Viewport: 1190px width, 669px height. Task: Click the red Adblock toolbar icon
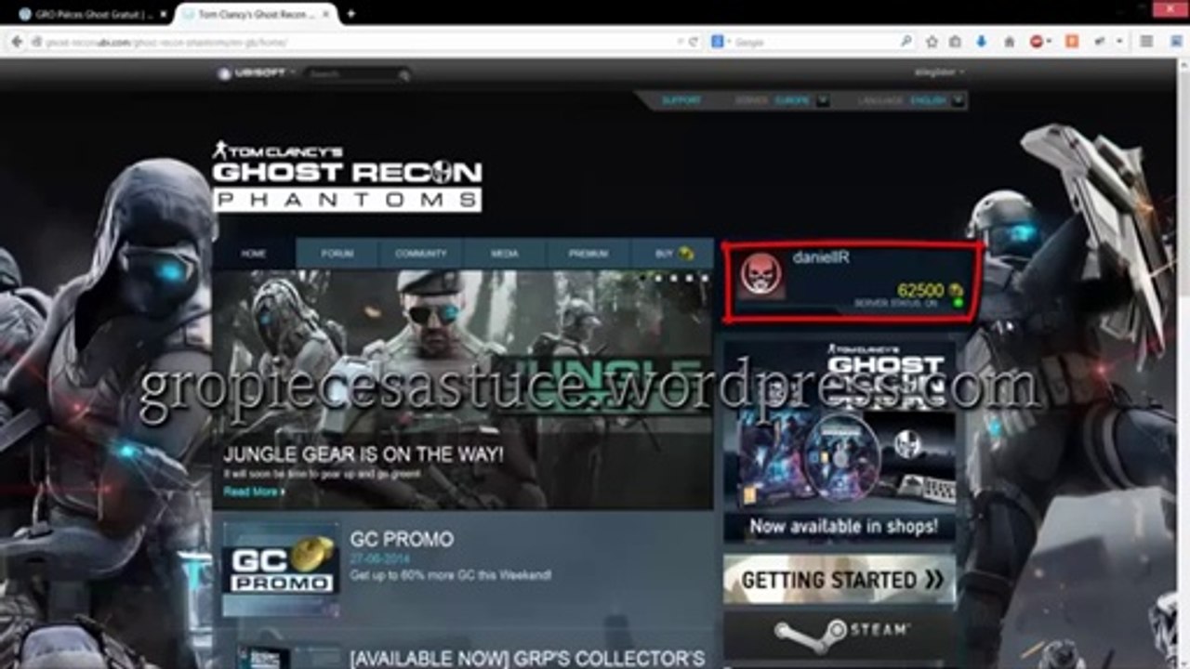tap(1037, 42)
